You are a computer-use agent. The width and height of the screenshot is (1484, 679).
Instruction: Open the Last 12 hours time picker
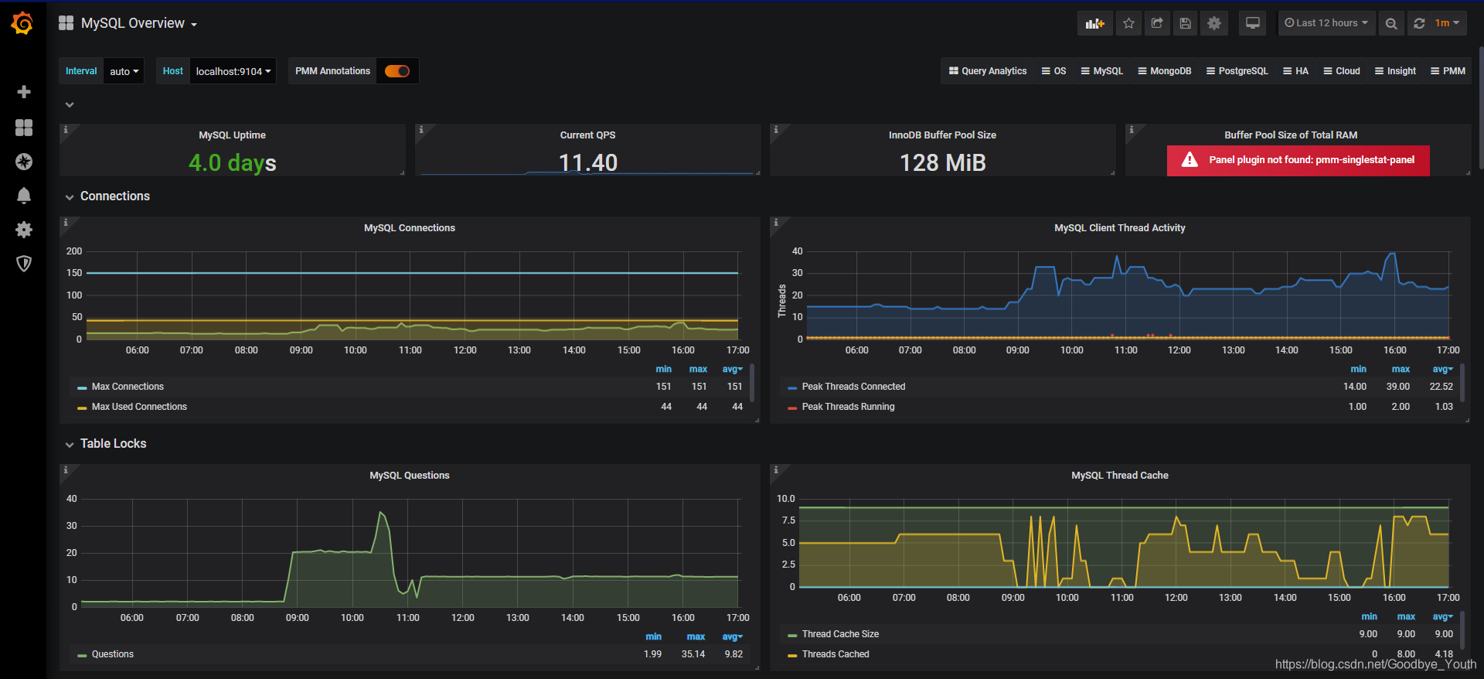pos(1326,23)
